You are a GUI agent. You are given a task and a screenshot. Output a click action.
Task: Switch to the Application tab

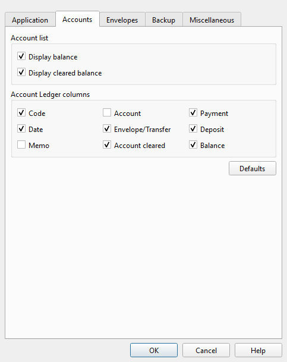coord(30,20)
